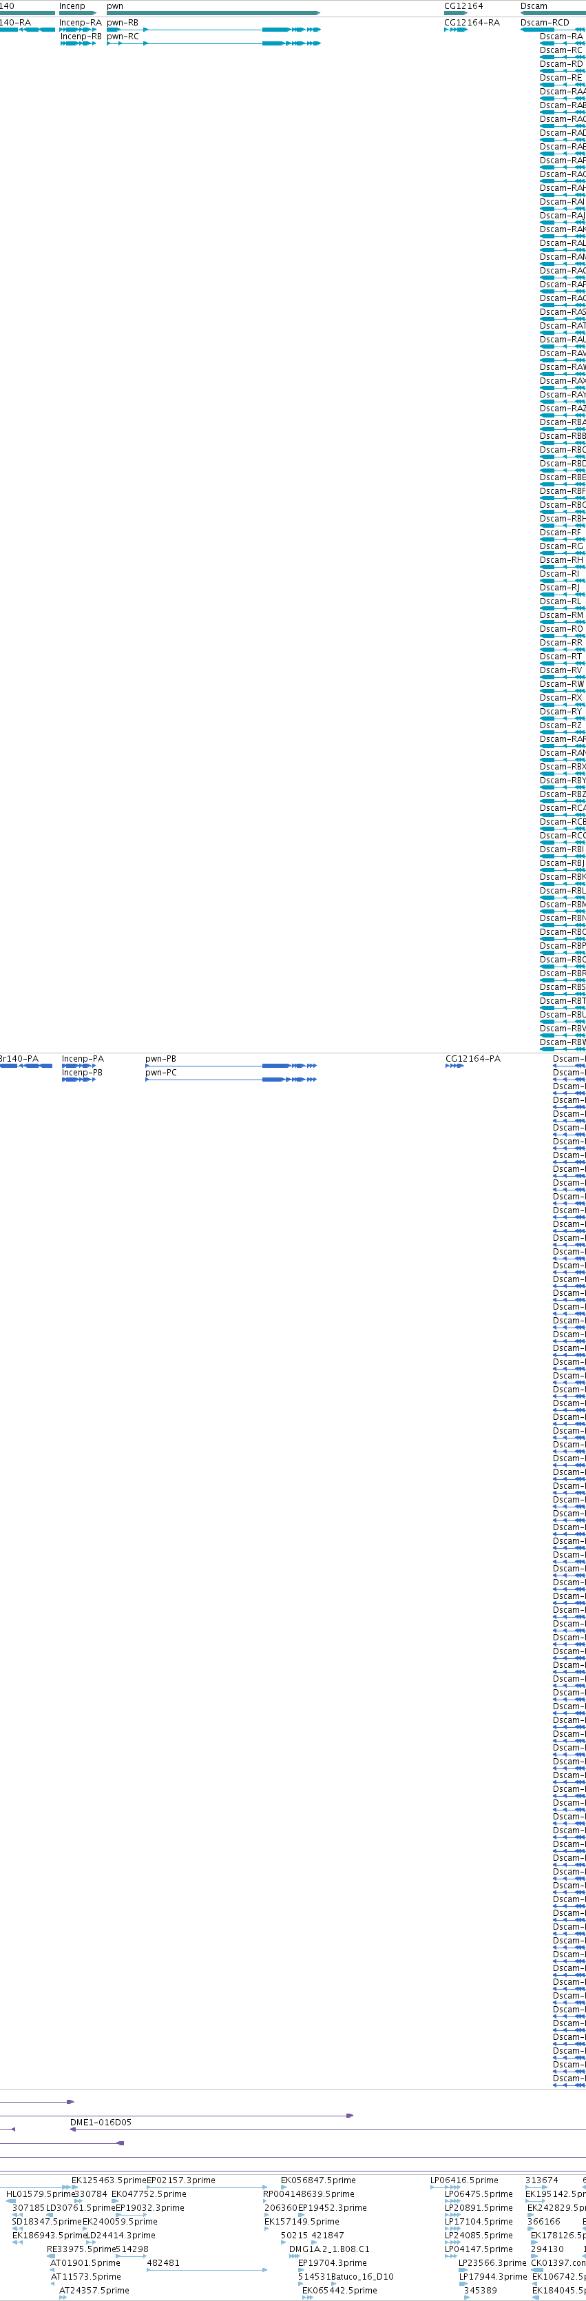The image size is (586, 2301).
Task: Click the pwn-PB protein label
Action: (x=161, y=1058)
